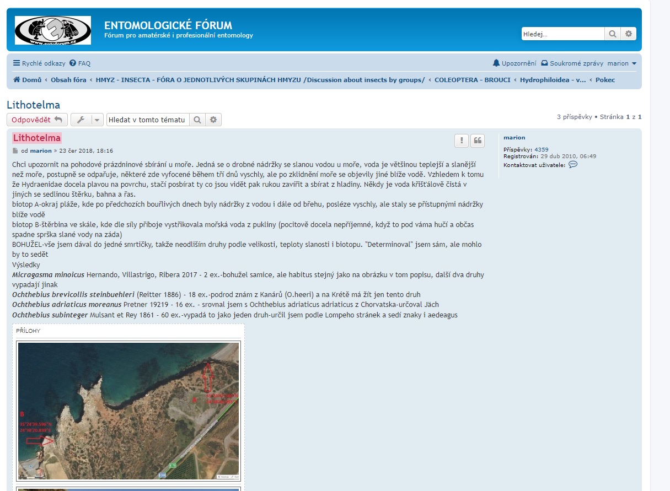Expand the topic tools wrench dropdown

coord(87,120)
